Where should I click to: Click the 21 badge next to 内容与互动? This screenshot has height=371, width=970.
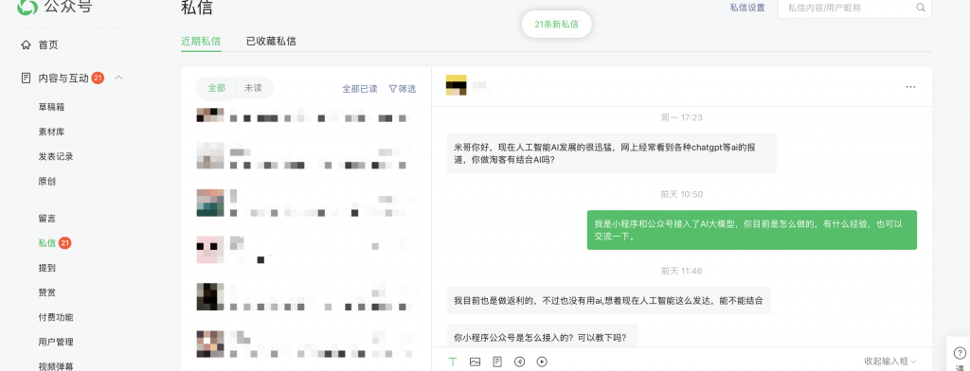click(98, 78)
